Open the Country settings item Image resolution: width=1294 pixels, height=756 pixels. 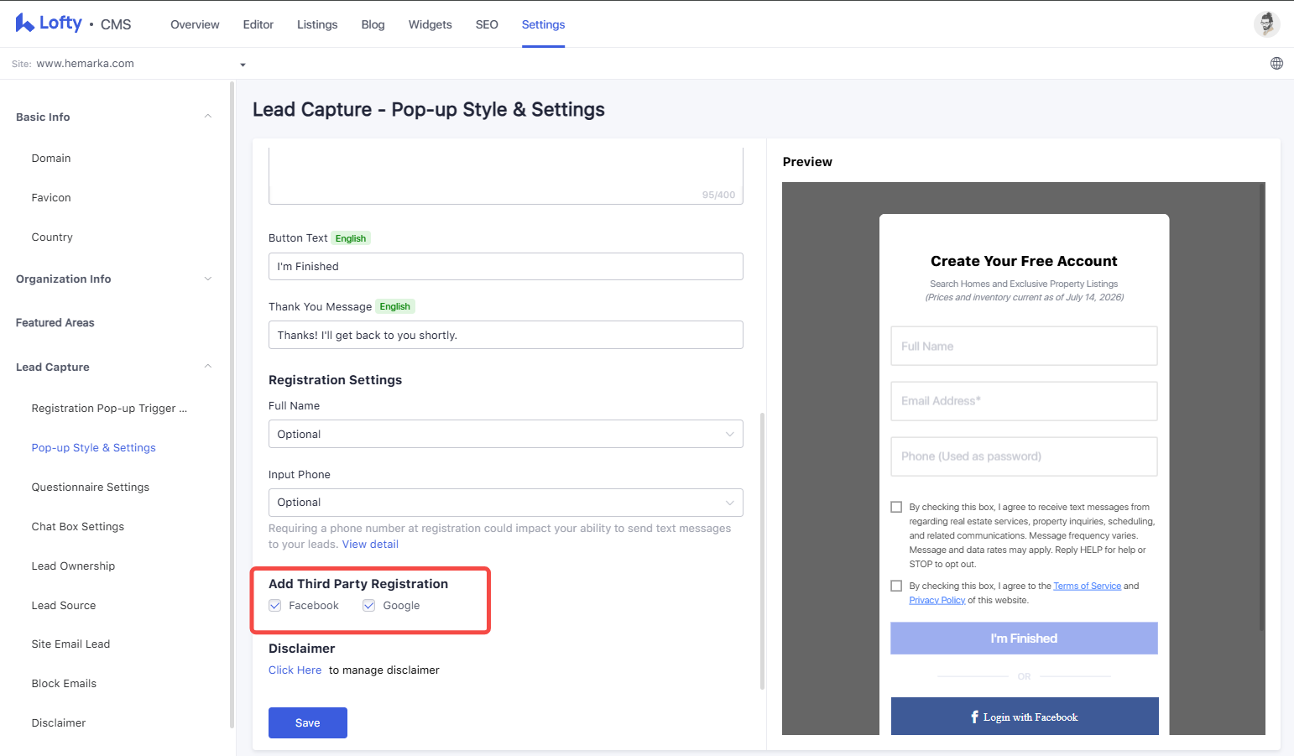(52, 237)
